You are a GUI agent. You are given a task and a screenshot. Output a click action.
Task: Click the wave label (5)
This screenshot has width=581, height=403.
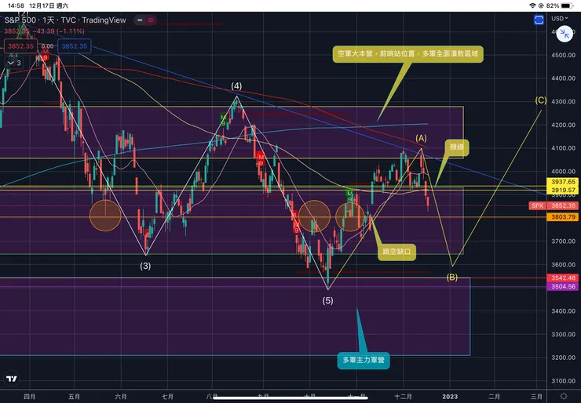point(327,301)
